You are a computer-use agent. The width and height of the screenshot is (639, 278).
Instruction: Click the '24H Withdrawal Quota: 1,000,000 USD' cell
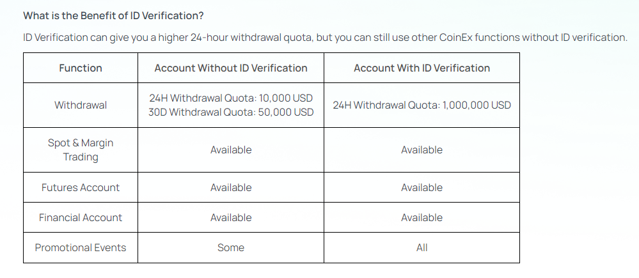tap(422, 105)
